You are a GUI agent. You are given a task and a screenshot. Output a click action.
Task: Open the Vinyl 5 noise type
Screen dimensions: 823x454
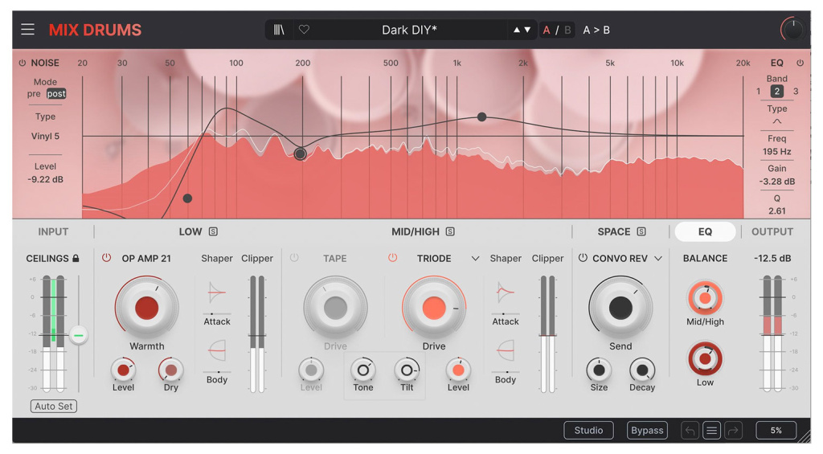(x=45, y=136)
